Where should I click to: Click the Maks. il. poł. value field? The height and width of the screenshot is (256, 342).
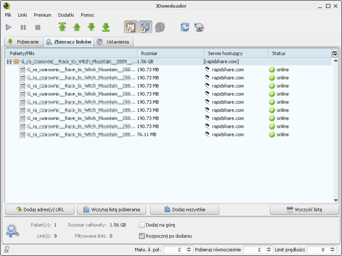[175, 250]
